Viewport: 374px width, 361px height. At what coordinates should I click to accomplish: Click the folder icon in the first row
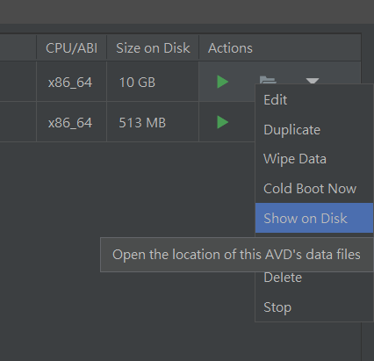pyautogui.click(x=268, y=80)
